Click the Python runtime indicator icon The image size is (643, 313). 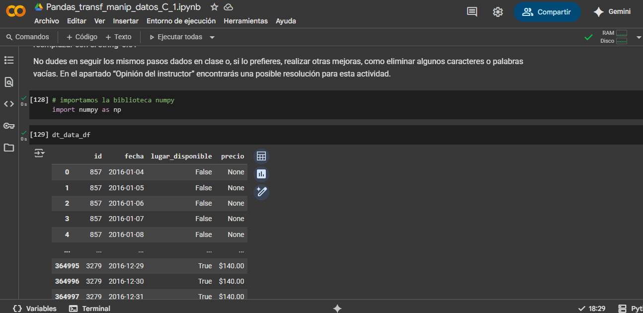pyautogui.click(x=622, y=309)
